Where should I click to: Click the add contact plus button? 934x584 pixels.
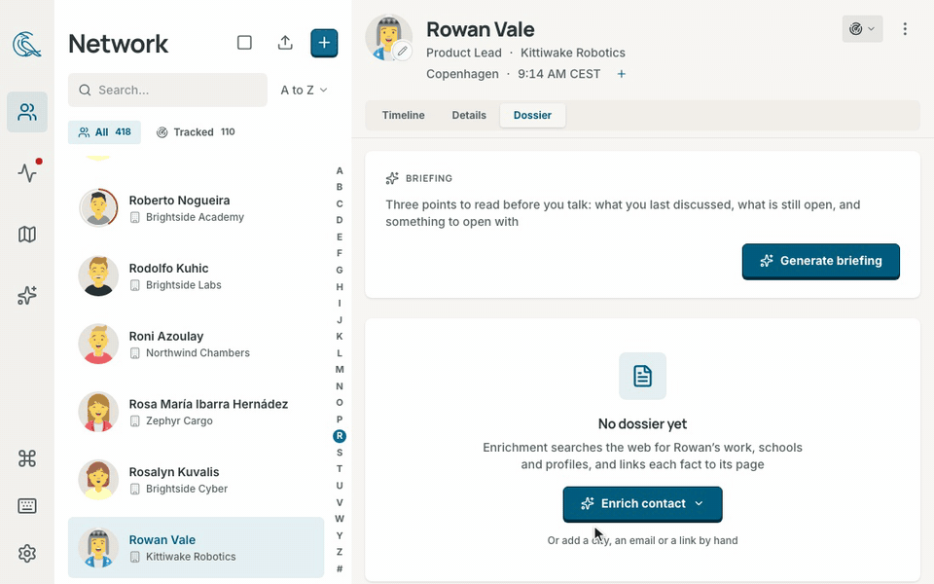[x=324, y=43]
